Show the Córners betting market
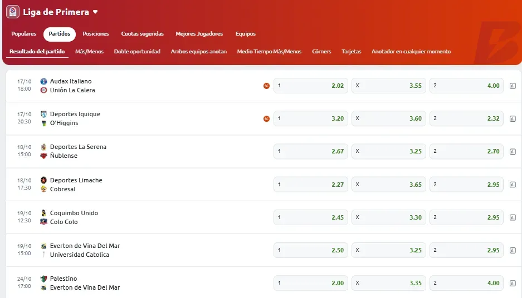522x298 pixels. [x=321, y=52]
